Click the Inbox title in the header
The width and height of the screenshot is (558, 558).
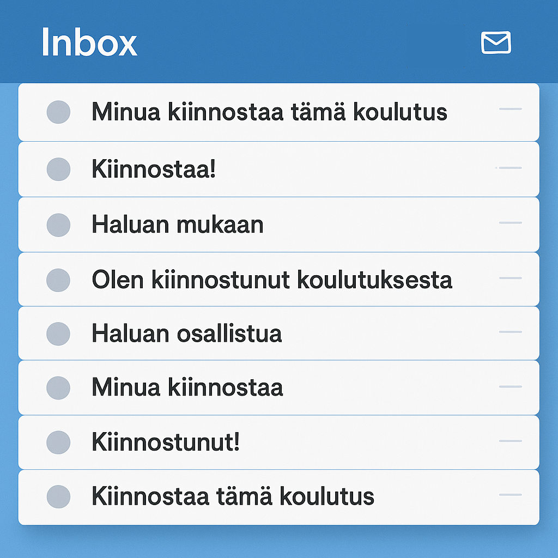[89, 43]
